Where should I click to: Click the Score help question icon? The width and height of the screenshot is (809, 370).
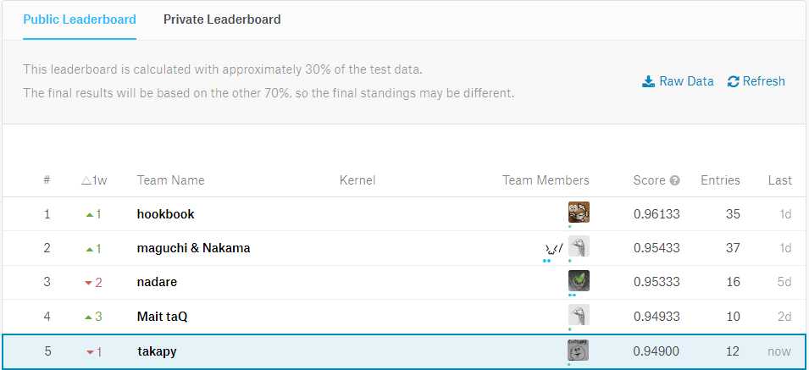(675, 180)
